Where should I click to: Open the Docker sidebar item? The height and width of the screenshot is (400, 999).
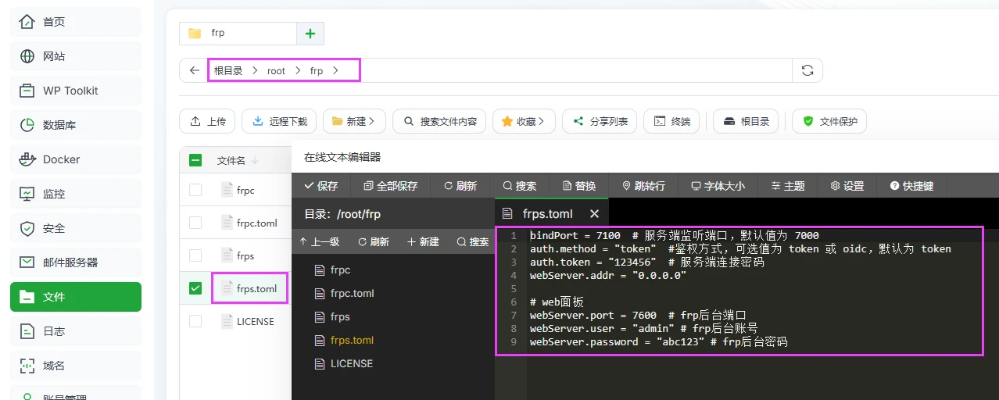[76, 159]
